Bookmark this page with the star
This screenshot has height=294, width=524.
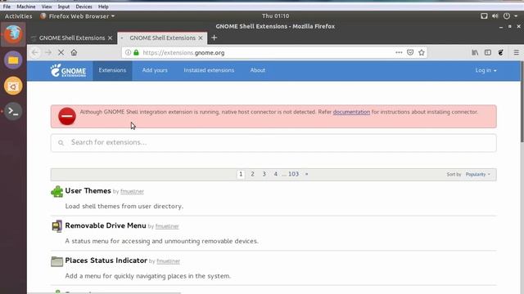(422, 52)
